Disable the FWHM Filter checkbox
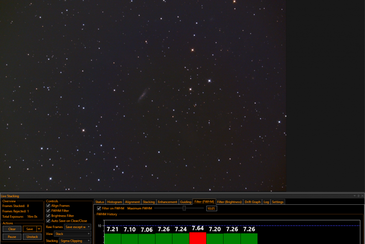 coord(48,211)
